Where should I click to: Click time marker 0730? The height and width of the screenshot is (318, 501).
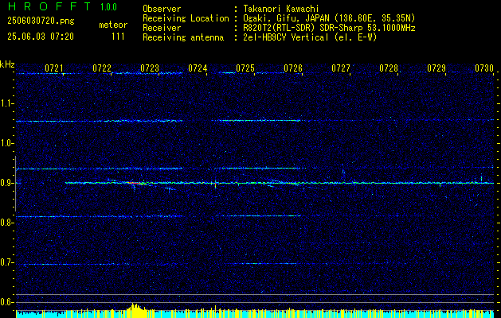(484, 68)
